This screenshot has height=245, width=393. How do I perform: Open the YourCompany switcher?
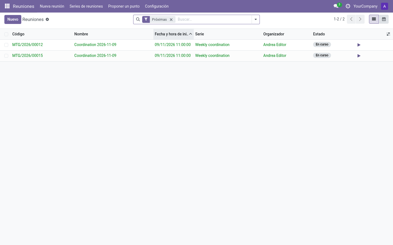(x=365, y=6)
